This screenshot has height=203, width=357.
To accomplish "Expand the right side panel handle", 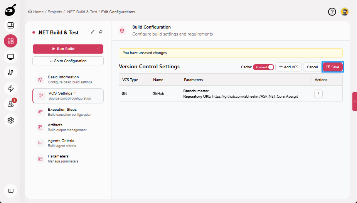I will coord(355,101).
